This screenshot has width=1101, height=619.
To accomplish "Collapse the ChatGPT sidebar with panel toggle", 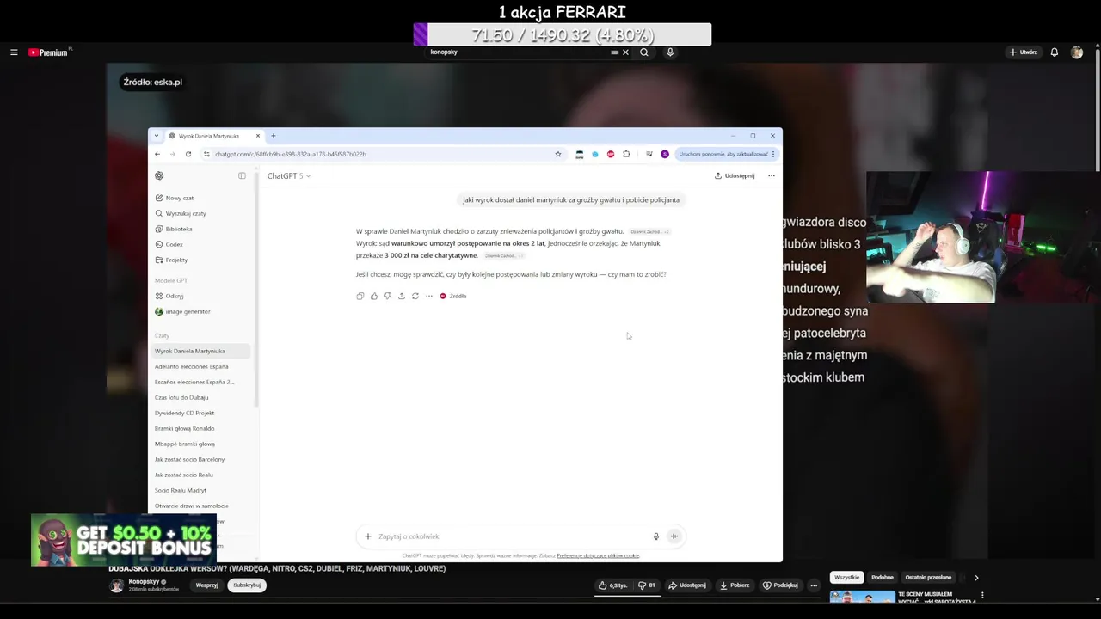I will 242,175.
